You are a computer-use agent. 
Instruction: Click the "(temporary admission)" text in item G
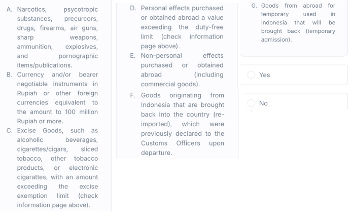[298, 35]
